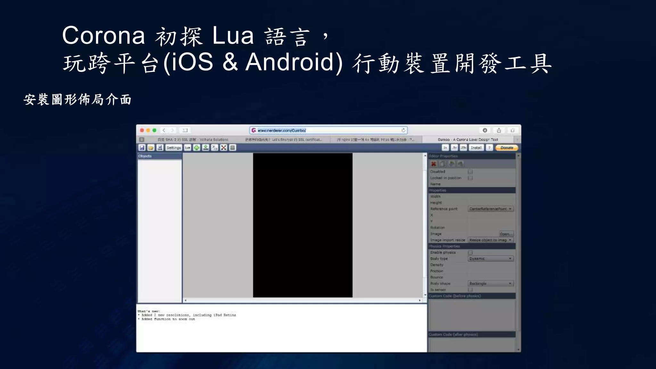Viewport: 656px width, 369px height.
Task: Click properties panel scrollbar down arrow
Action: point(518,350)
